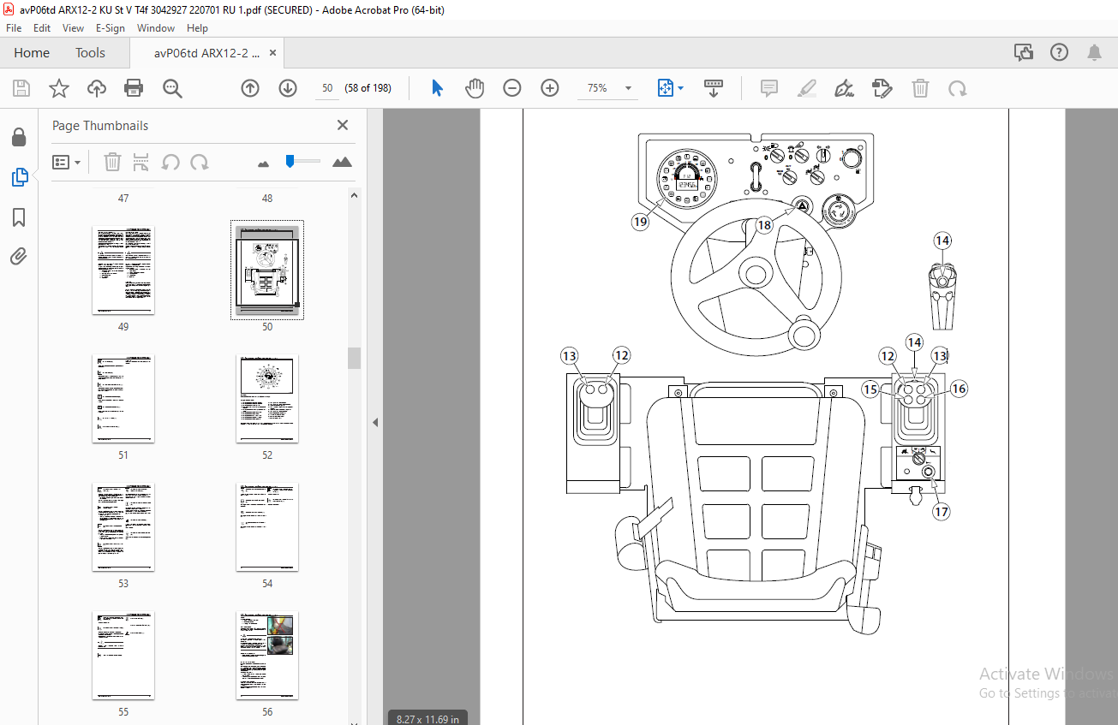
Task: Open the Help menu
Action: coord(197,28)
